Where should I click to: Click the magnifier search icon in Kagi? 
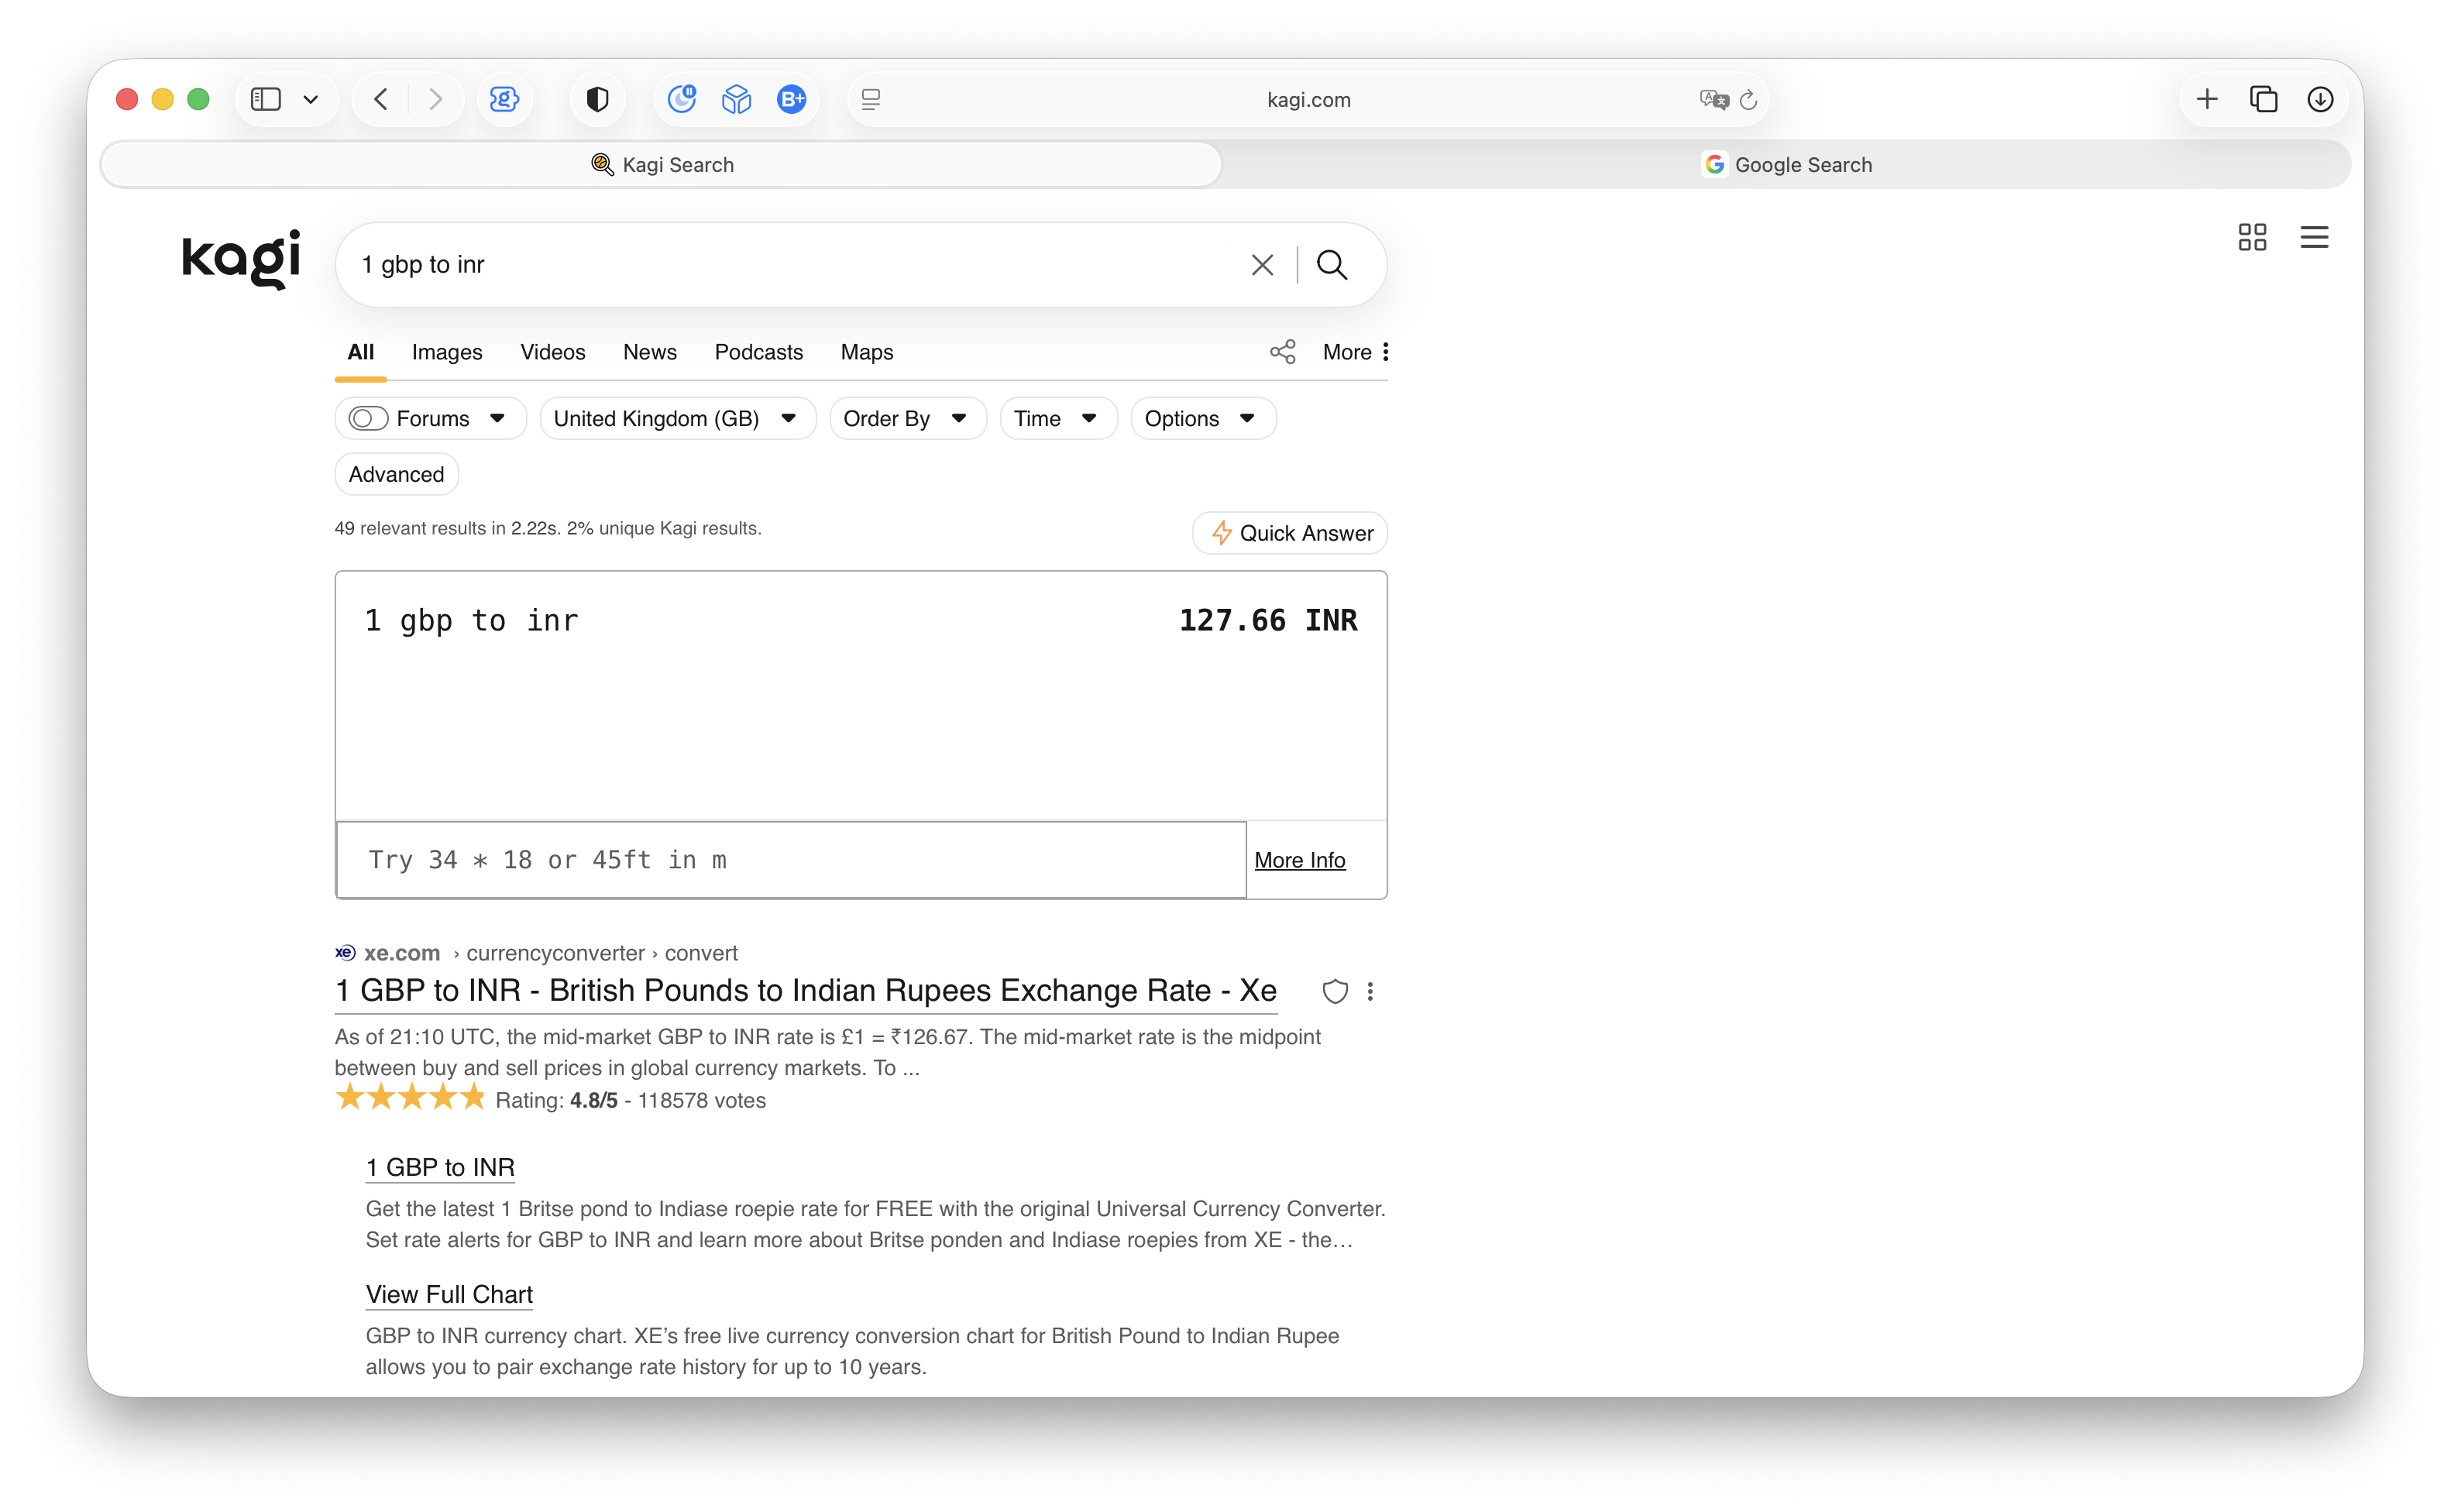pyautogui.click(x=1331, y=265)
